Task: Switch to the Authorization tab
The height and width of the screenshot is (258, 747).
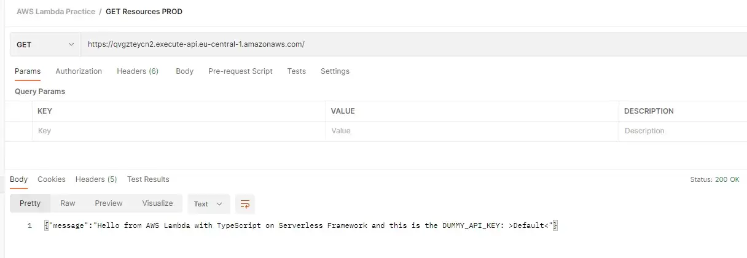Action: tap(79, 71)
